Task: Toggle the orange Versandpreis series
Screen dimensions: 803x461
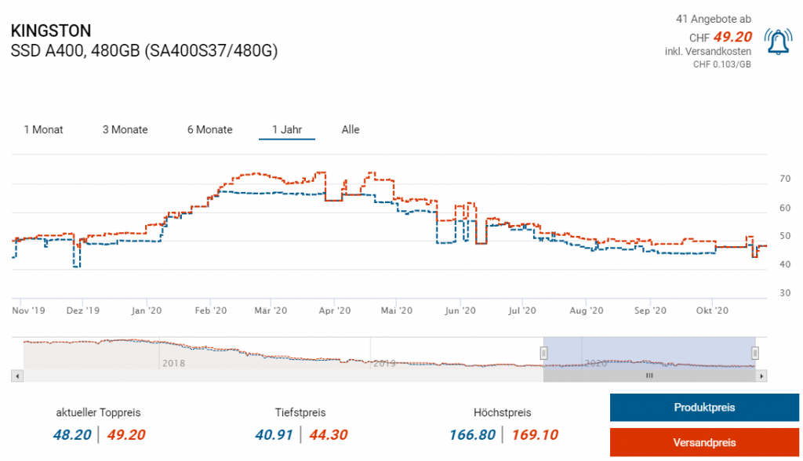Action: pyautogui.click(x=688, y=443)
